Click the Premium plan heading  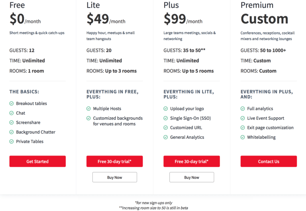(x=257, y=5)
